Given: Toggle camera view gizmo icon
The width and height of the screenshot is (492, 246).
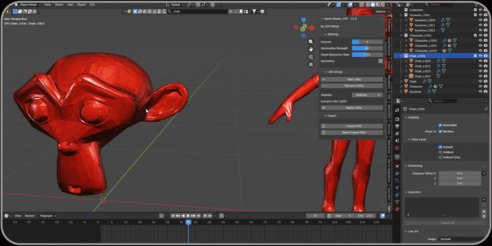Looking at the screenshot, I should [311, 57].
